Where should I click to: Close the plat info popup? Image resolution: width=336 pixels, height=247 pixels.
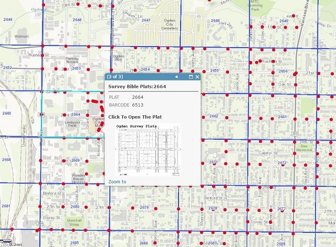[197, 77]
